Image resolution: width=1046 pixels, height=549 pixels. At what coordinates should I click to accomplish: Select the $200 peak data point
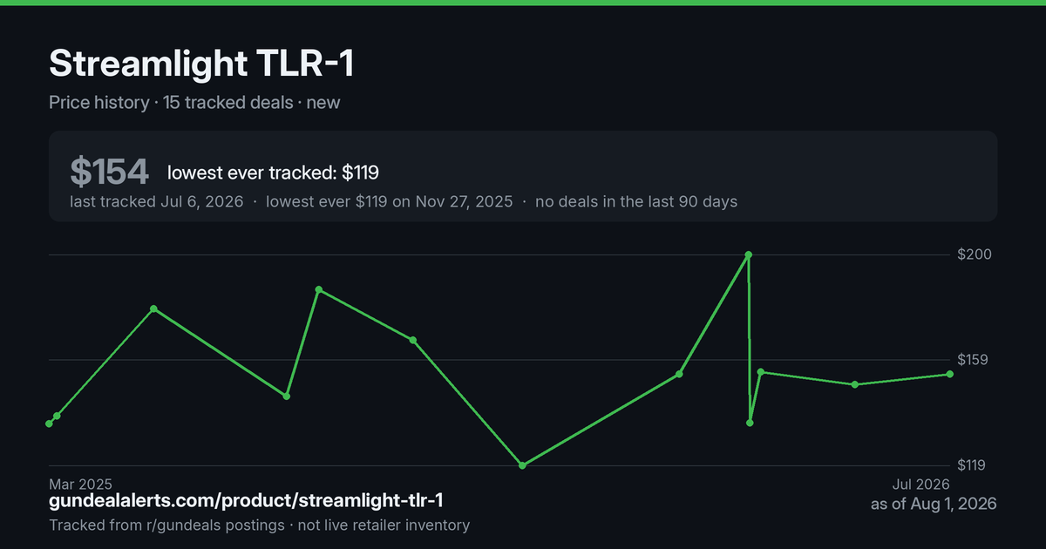pos(748,254)
